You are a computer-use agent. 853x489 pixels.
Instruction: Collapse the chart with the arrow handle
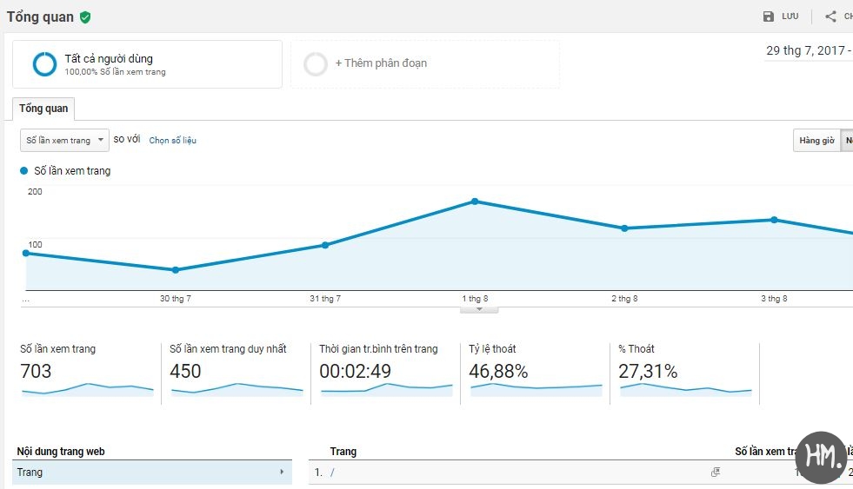pos(479,310)
